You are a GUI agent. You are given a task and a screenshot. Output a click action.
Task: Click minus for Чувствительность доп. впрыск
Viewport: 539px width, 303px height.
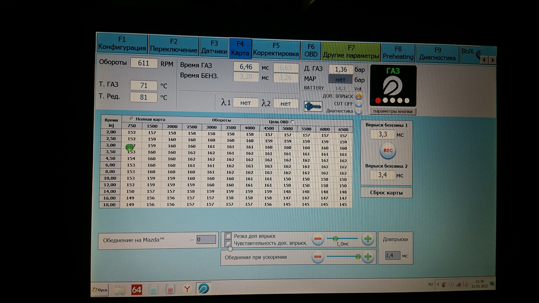pos(318,239)
